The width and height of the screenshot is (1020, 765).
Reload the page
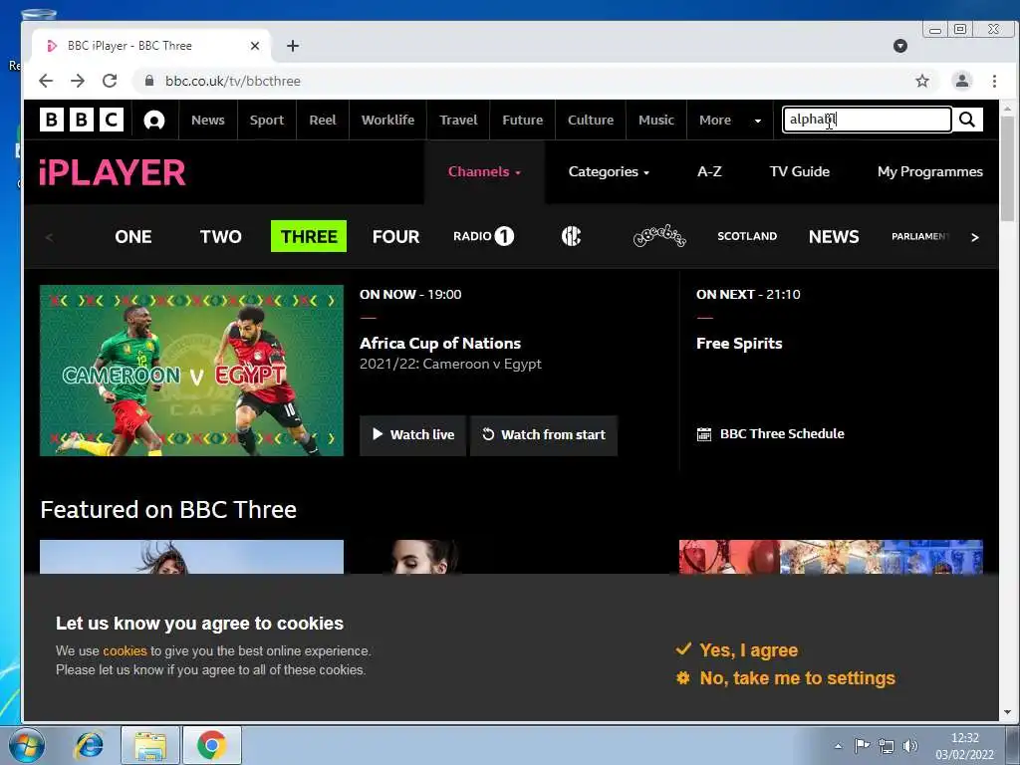click(x=110, y=81)
